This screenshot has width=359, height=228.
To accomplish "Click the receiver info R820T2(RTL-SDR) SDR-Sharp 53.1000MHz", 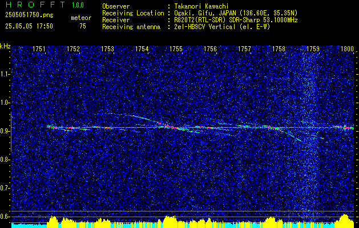I will [x=235, y=20].
